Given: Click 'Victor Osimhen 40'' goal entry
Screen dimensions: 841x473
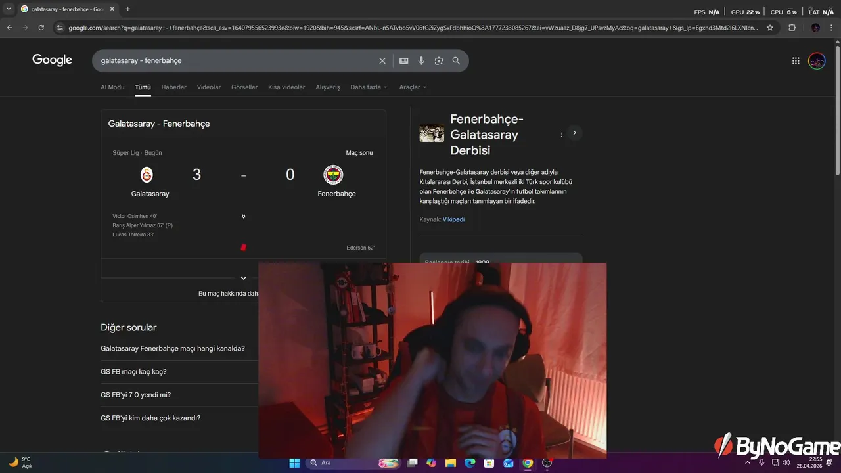Looking at the screenshot, I should click(135, 216).
